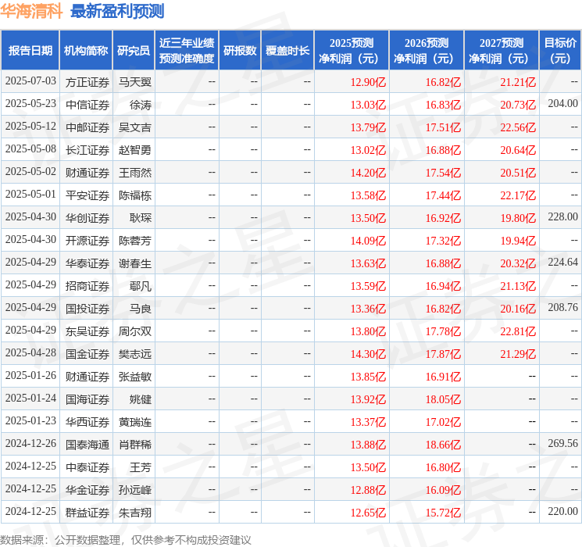Select analyst name 王雨然
The height and width of the screenshot is (547, 582).
(134, 173)
